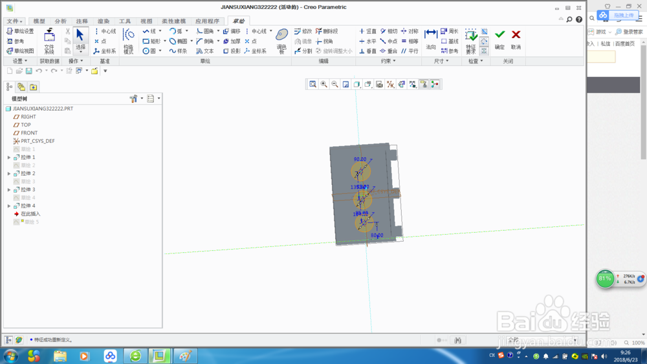Toggle highlight open ends check icon
Screen dimensions: 647x364
tap(485, 41)
